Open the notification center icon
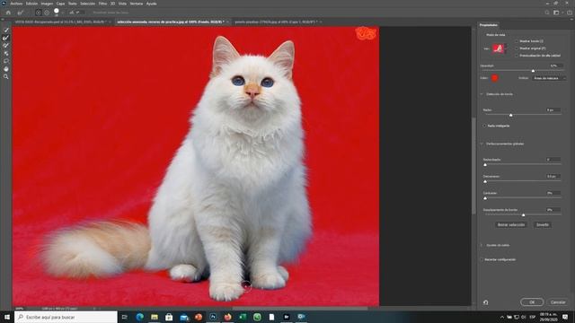The height and width of the screenshot is (323, 575). point(565,317)
